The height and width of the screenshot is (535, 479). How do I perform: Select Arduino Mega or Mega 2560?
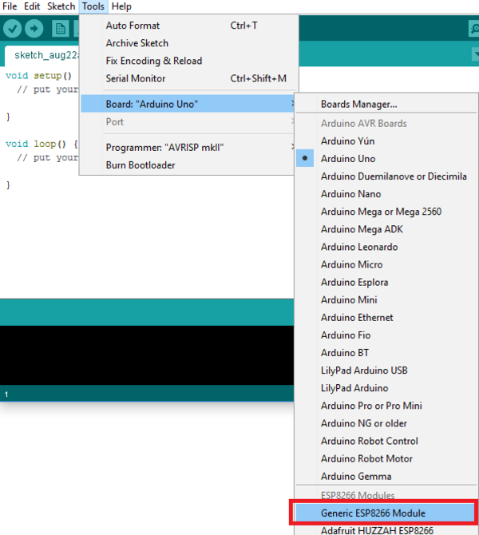pos(386,212)
